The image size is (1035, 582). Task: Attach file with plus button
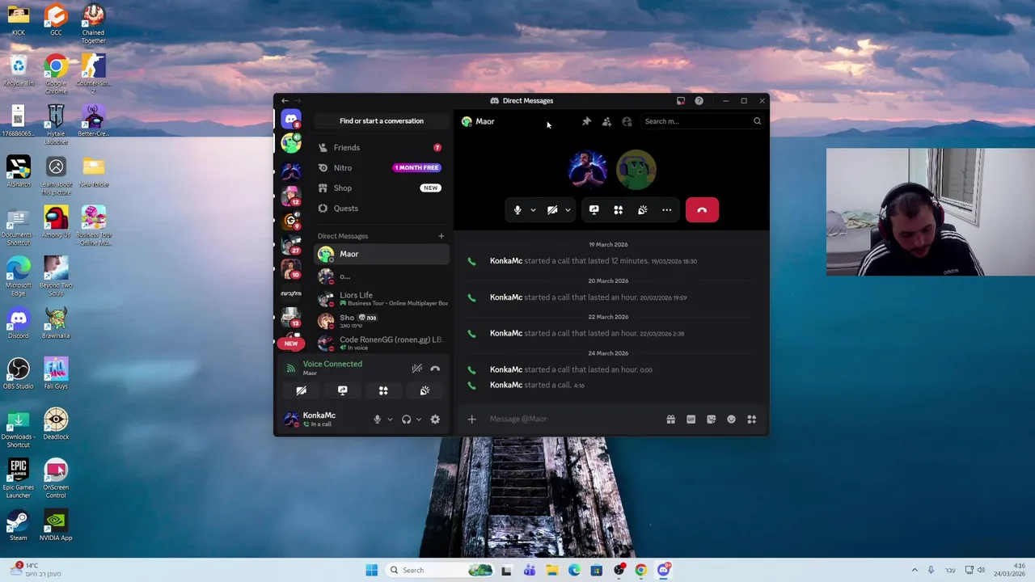472,419
